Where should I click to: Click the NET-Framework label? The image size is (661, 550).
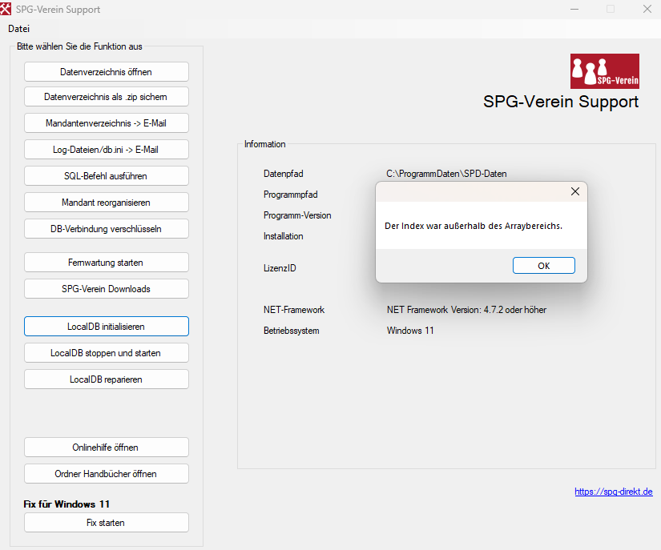[x=294, y=310]
